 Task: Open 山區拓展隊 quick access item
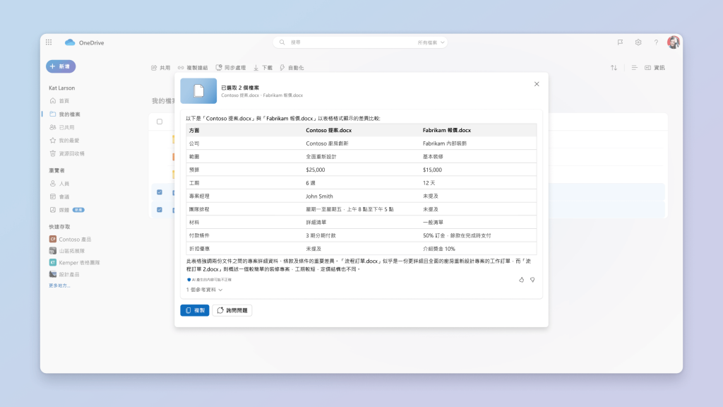pos(67,251)
